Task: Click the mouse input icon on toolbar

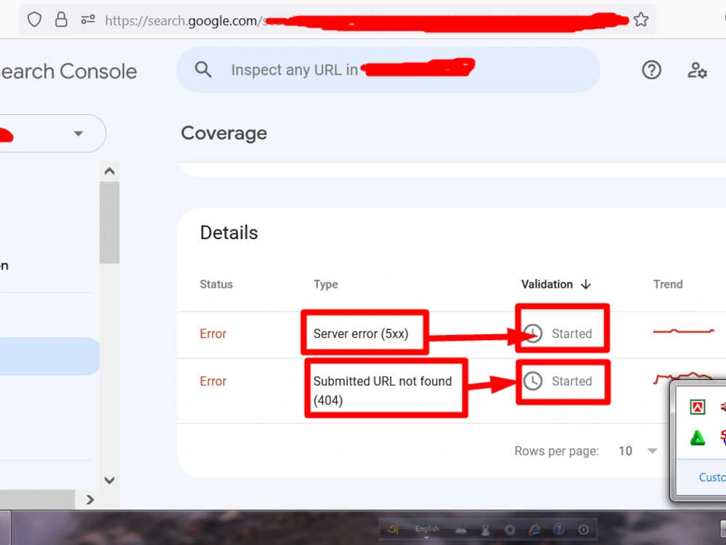Action: point(485,530)
